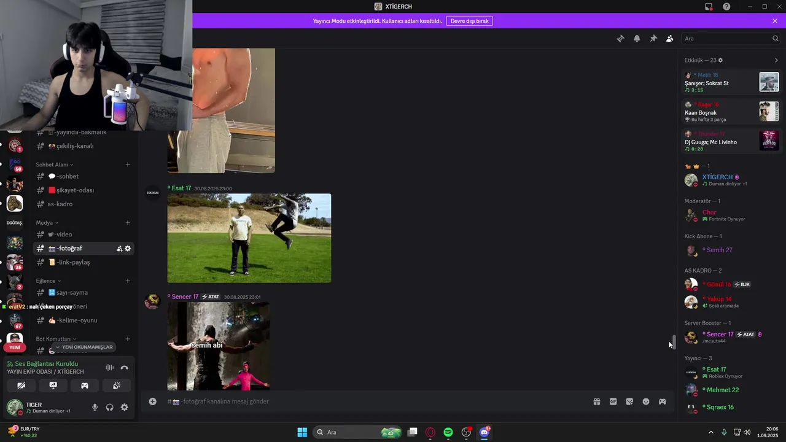Open Spotify from the taskbar

pos(448,432)
